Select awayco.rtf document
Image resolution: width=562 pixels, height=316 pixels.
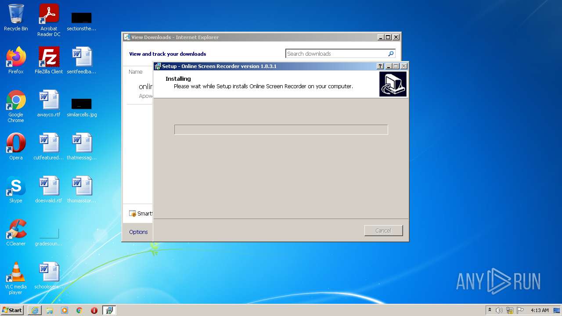[49, 104]
